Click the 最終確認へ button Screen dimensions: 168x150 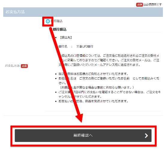83,135
